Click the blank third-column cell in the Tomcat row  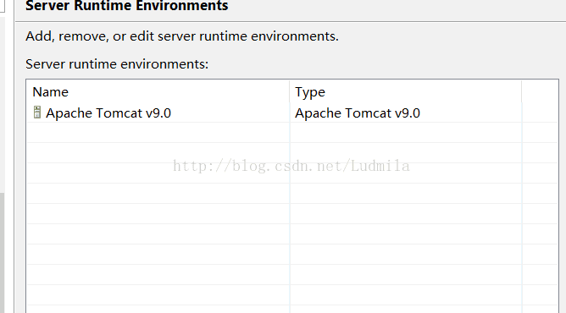pos(540,113)
